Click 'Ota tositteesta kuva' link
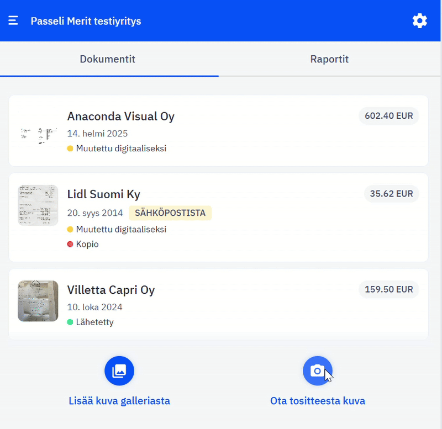Image resolution: width=442 pixels, height=429 pixels. coord(318,401)
